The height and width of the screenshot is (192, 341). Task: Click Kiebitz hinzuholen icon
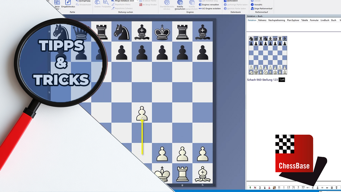pyautogui.click(x=180, y=3)
